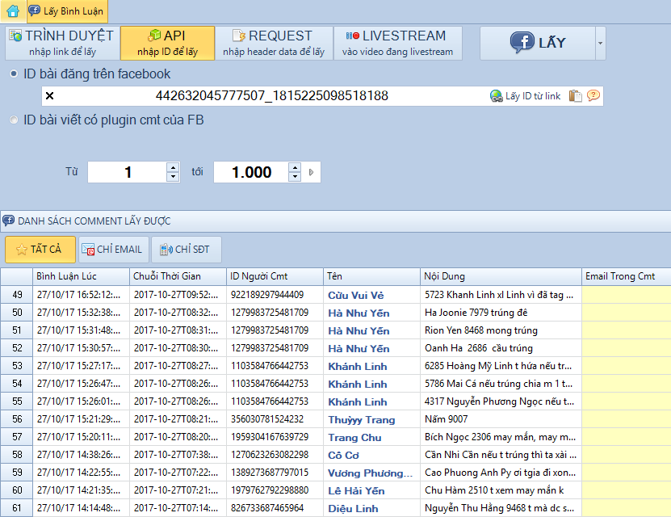The height and width of the screenshot is (517, 671).
Task: Filter comments by CHỈ SĐT
Action: point(187,249)
